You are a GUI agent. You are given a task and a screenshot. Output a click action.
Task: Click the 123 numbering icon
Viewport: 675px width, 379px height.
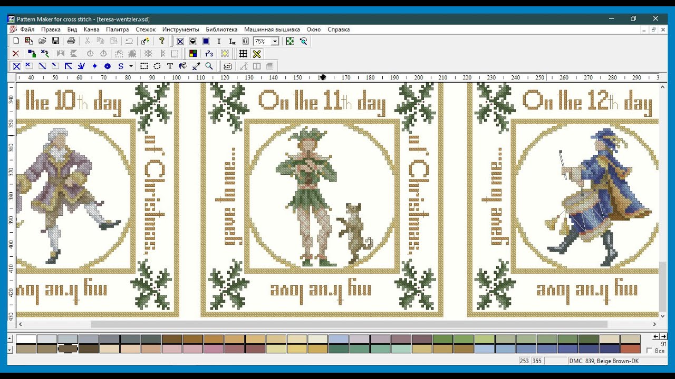point(209,54)
